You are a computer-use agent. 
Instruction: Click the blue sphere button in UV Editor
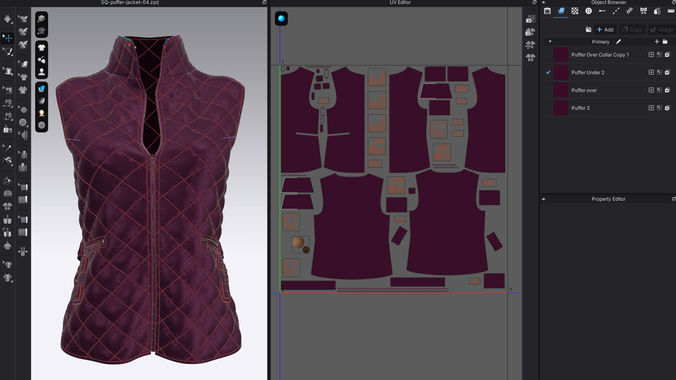tap(281, 18)
